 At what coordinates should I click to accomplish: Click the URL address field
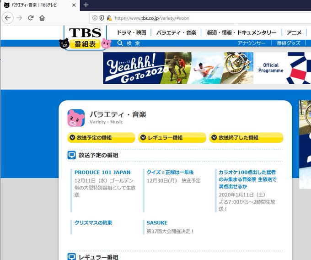[x=200, y=18]
